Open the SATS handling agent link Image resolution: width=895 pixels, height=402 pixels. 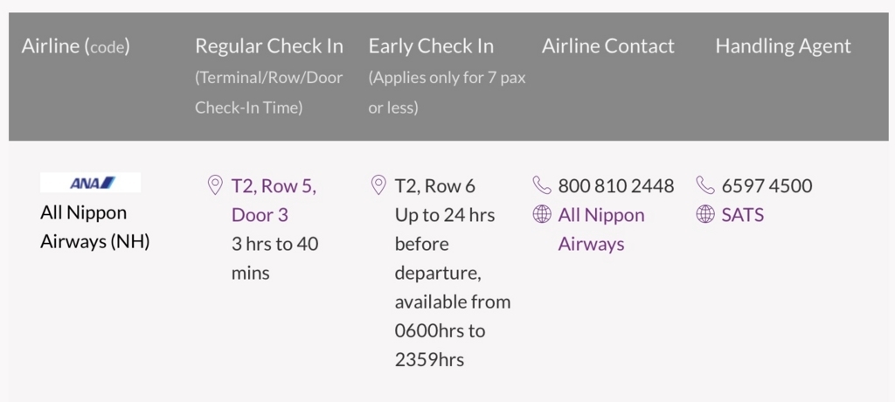[x=743, y=215]
